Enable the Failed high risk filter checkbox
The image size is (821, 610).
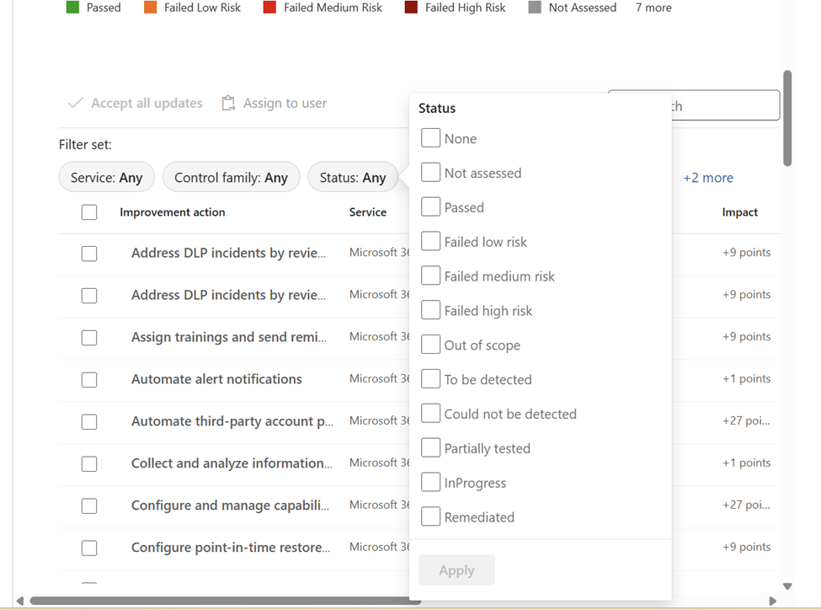[430, 310]
